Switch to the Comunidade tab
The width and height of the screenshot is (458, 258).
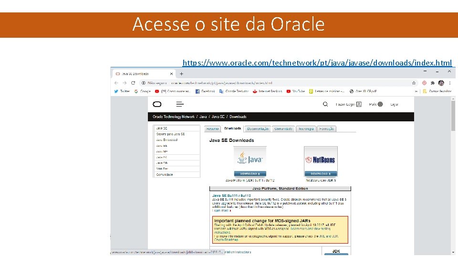coord(283,129)
